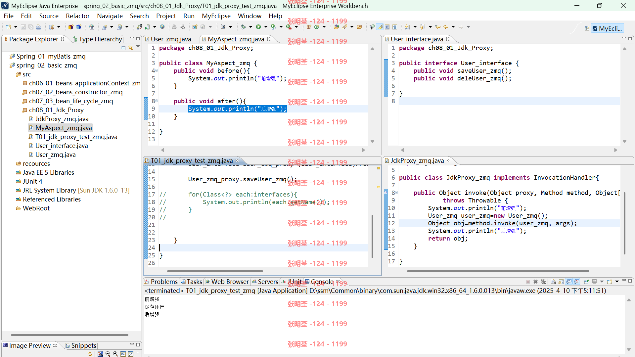Maximize the Console panel

point(630,281)
